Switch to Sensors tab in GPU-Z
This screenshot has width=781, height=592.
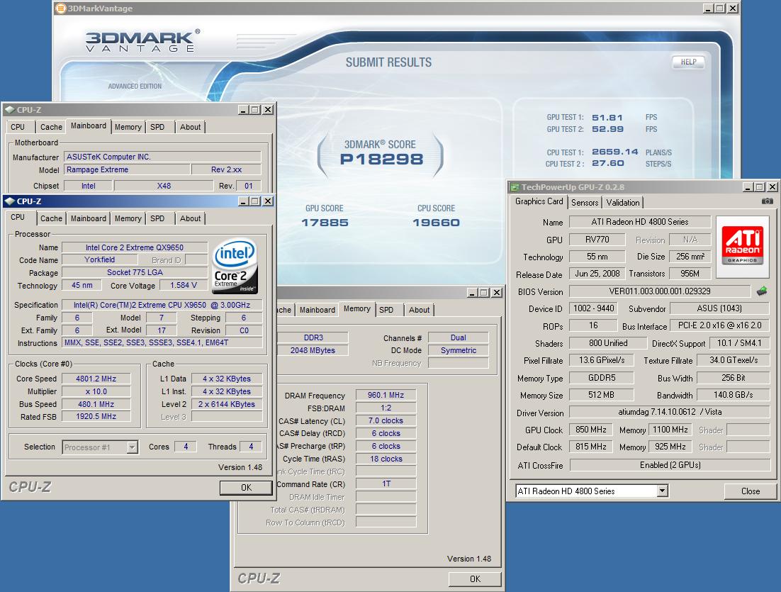585,202
